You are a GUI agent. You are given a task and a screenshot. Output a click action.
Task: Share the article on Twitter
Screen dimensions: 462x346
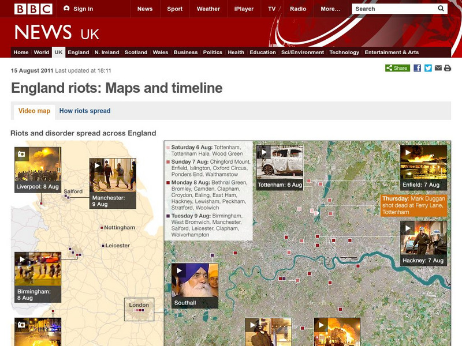point(428,68)
